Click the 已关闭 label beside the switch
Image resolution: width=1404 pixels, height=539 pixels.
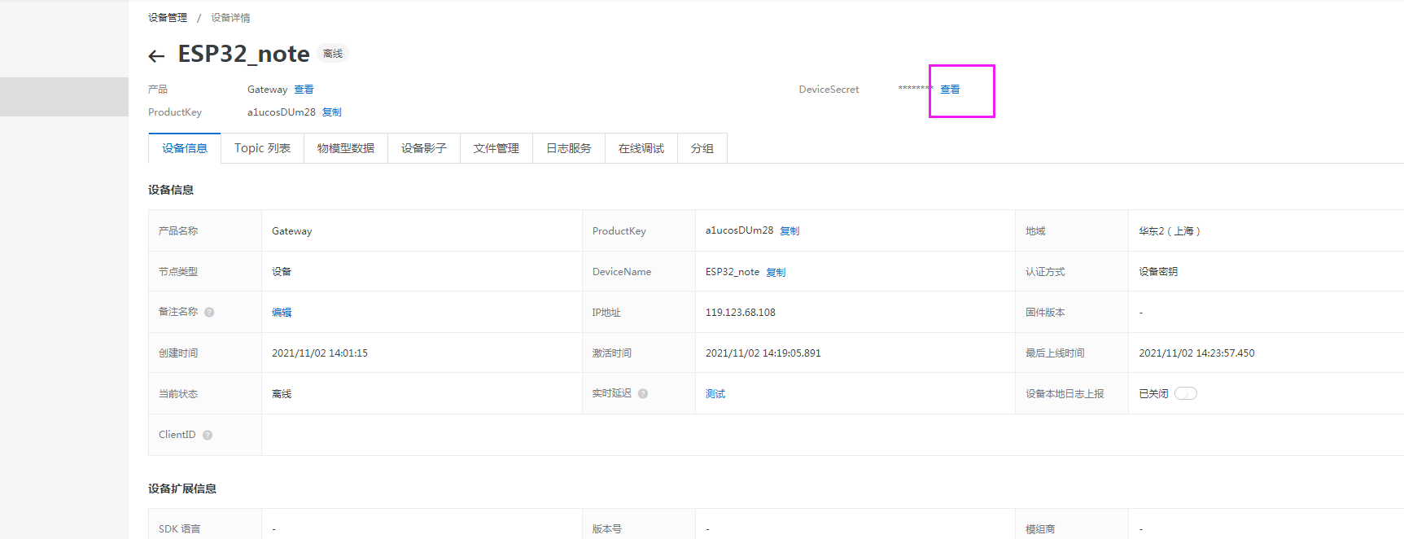[x=1153, y=394]
